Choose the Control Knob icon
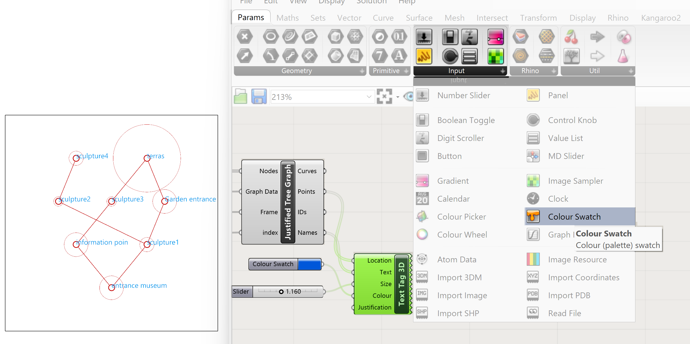690x344 pixels. pyautogui.click(x=533, y=120)
